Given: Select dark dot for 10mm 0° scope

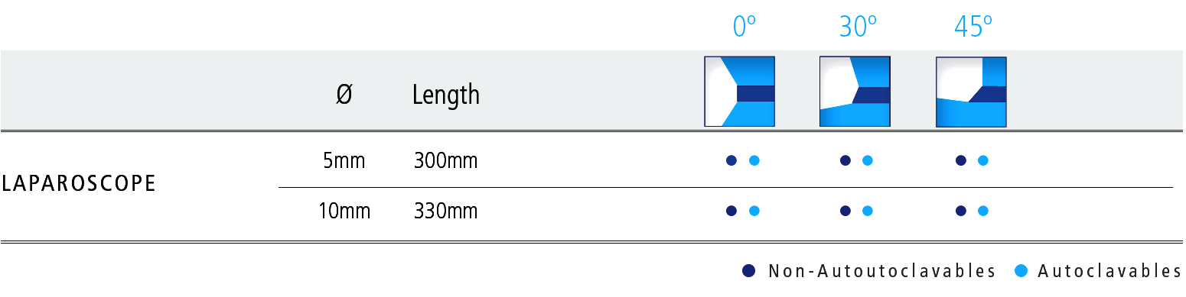Looking at the screenshot, I should [731, 211].
